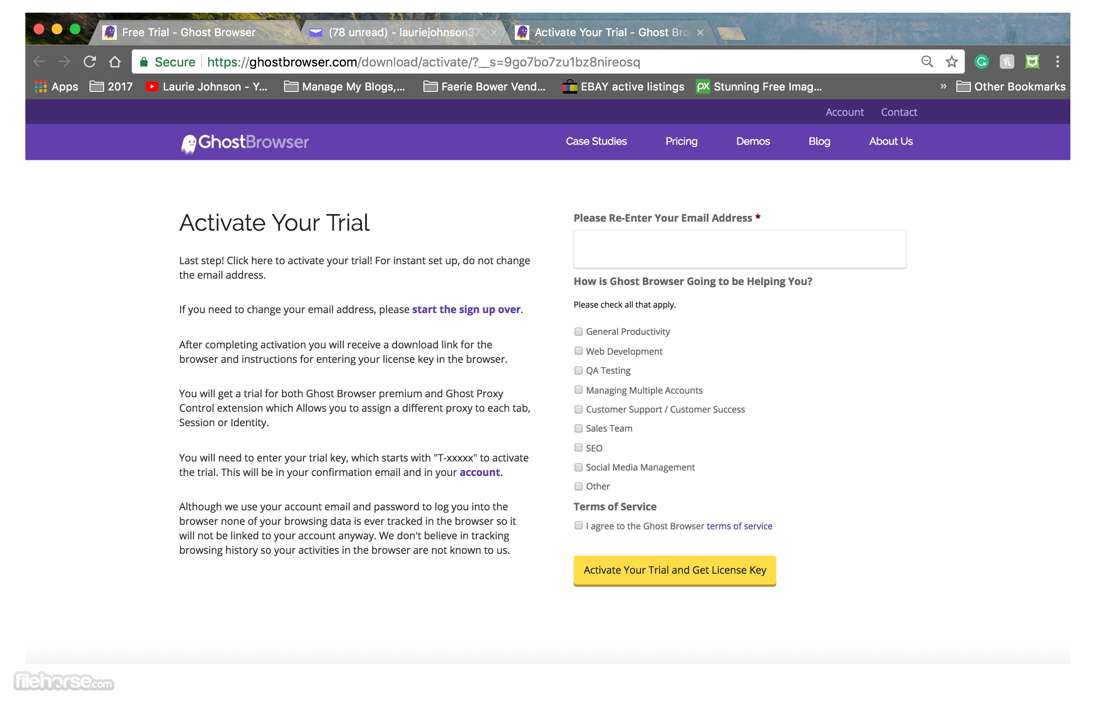Click the email address input field
This screenshot has width=1093, height=704.
[739, 248]
